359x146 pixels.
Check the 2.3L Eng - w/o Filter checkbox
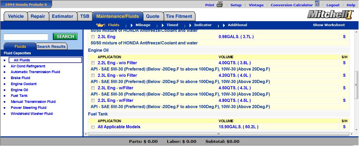pyautogui.click(x=93, y=75)
